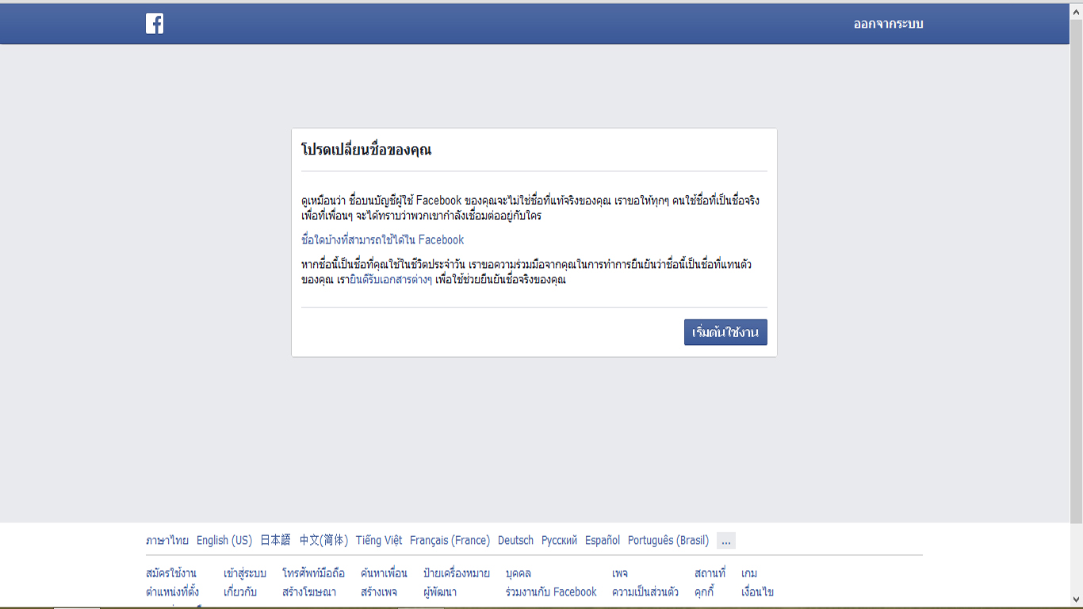The height and width of the screenshot is (609, 1083).
Task: Open the สมัครใช้งาน footer link
Action: [x=171, y=573]
